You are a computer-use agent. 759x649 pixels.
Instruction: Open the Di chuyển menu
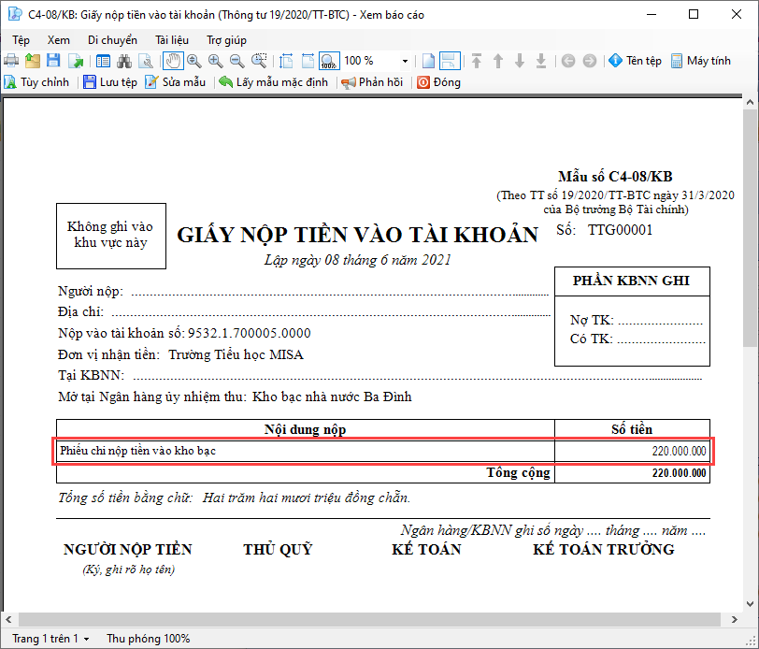(x=112, y=40)
